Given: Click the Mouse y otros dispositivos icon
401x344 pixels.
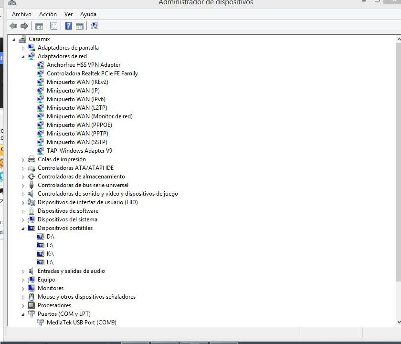Looking at the screenshot, I should point(32,297).
